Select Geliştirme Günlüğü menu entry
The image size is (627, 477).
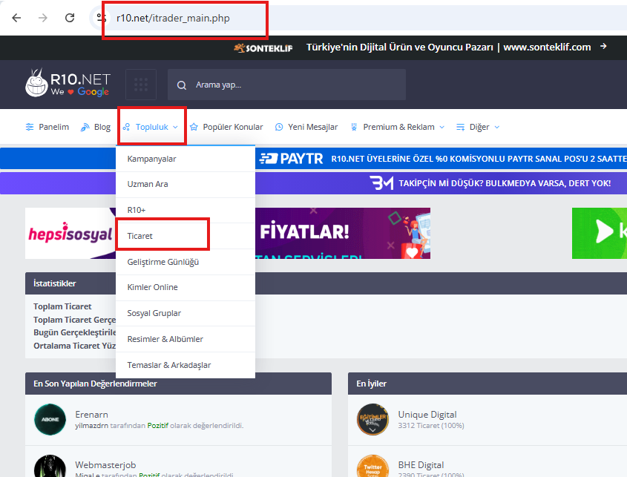[x=186, y=262]
